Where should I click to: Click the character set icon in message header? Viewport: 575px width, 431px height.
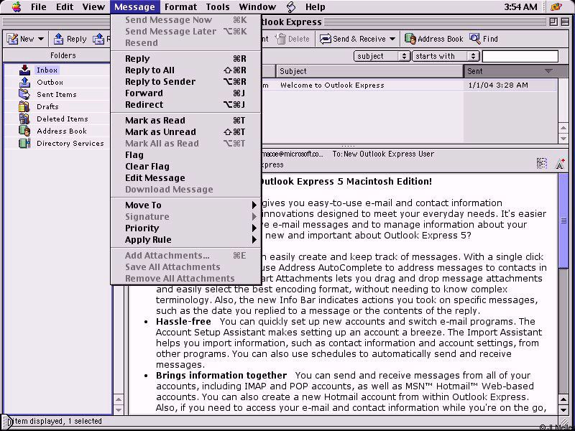pos(542,163)
